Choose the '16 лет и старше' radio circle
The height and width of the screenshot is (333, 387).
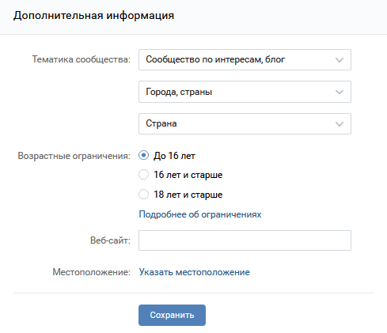pyautogui.click(x=144, y=175)
